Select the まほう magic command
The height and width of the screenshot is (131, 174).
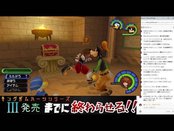pyautogui.click(x=15, y=81)
